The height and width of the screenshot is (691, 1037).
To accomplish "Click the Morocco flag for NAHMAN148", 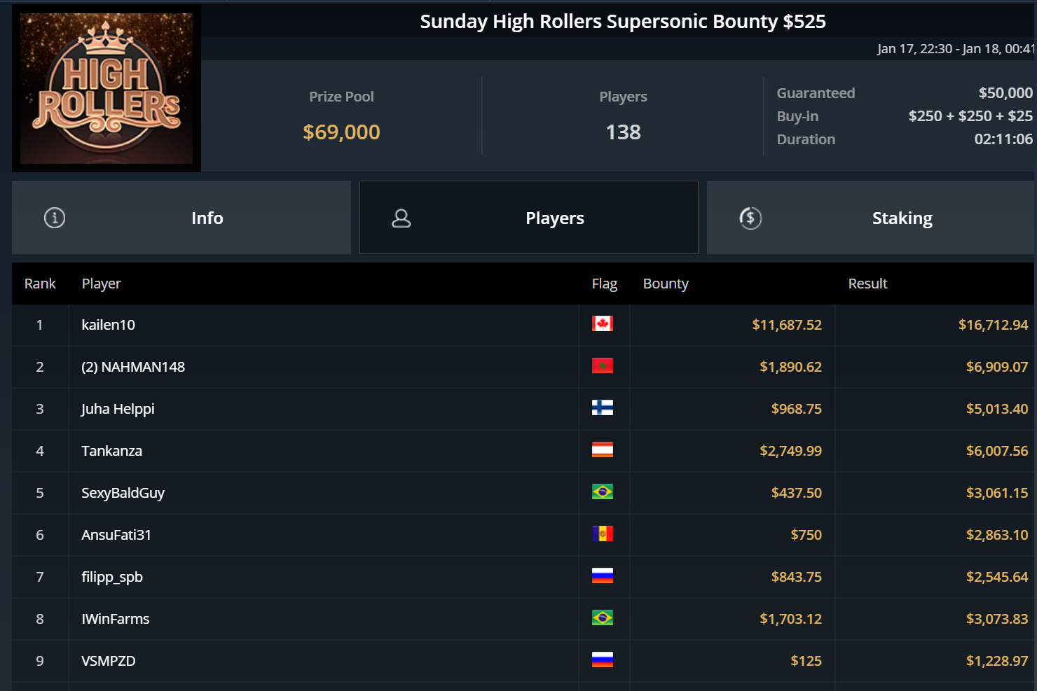I will click(602, 365).
